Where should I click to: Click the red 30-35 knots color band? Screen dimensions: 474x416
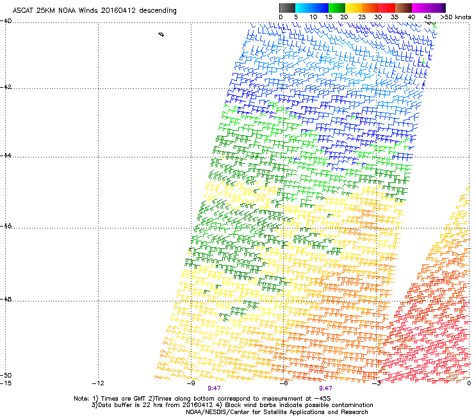pyautogui.click(x=387, y=8)
